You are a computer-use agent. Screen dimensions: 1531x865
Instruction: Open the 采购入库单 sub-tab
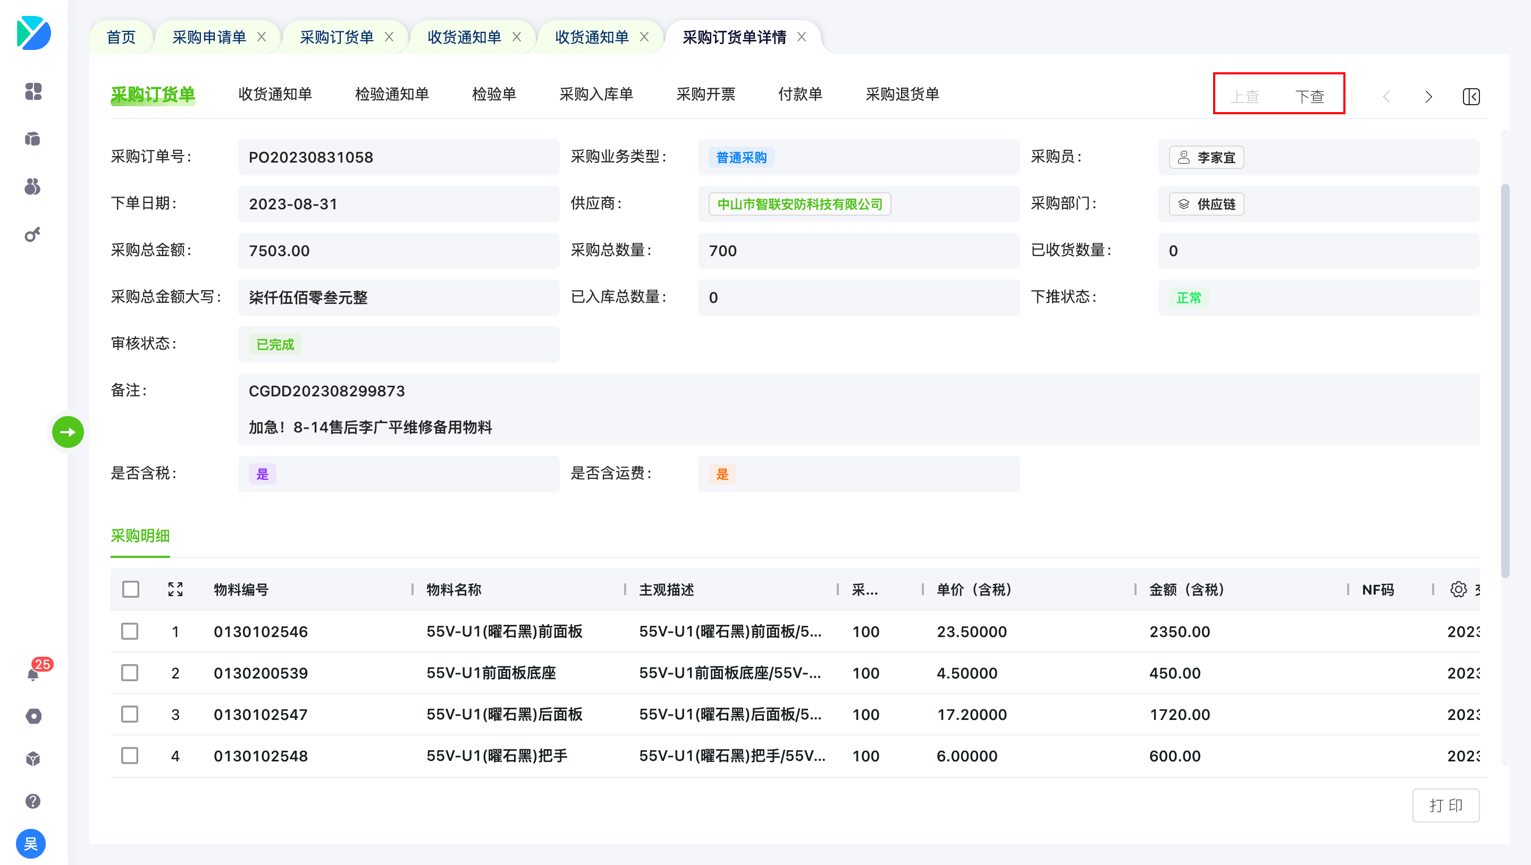click(596, 95)
